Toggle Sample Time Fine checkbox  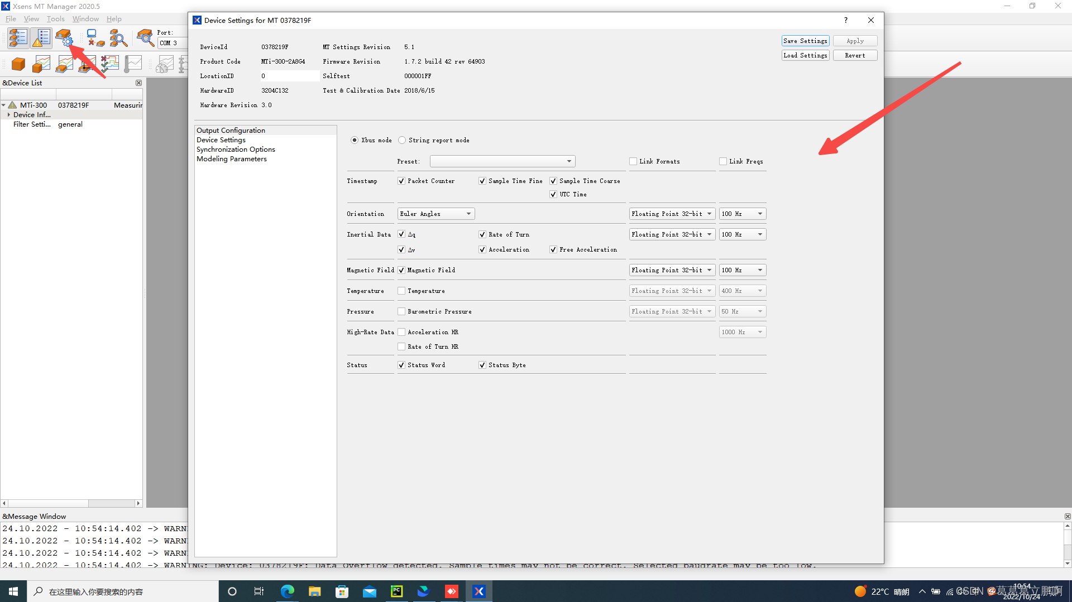(x=482, y=181)
